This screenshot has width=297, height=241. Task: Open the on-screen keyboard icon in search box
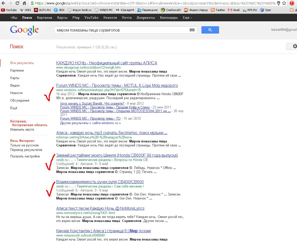pyautogui.click(x=192, y=30)
